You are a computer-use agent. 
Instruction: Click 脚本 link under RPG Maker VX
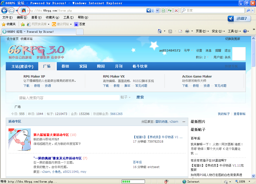[127, 86]
